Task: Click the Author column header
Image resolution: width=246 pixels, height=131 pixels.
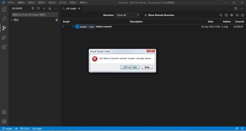Action: click(x=227, y=21)
